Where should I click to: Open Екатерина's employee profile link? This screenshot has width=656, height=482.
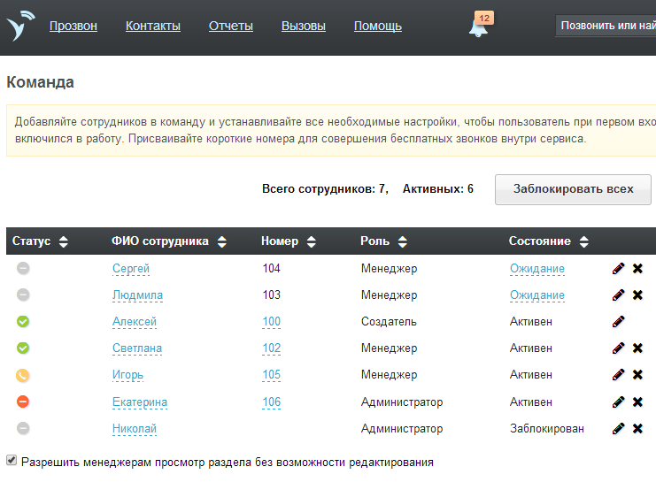click(x=140, y=402)
